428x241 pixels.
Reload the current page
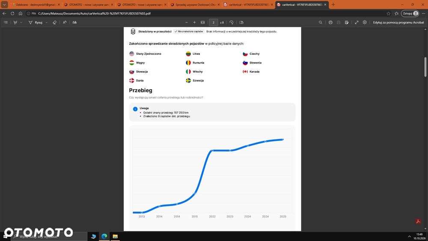[x=12, y=13]
